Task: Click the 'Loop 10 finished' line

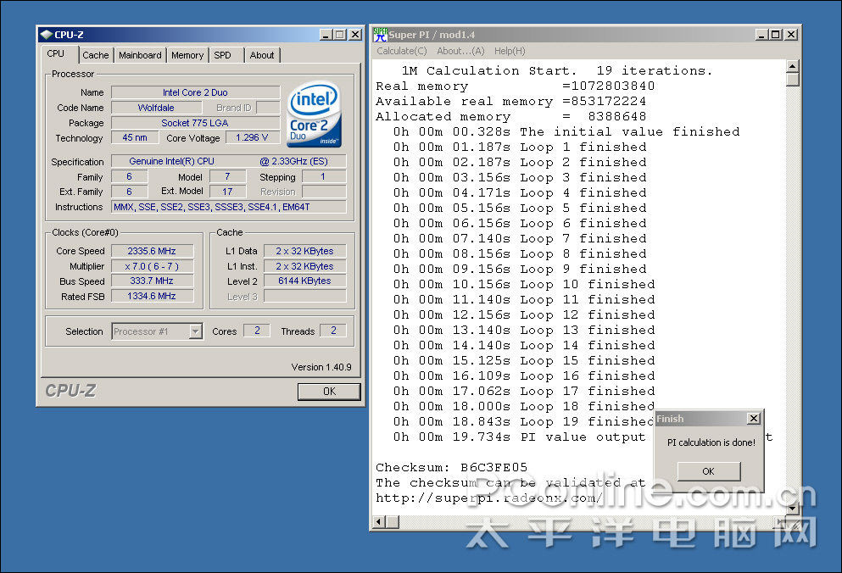Action: pos(524,284)
